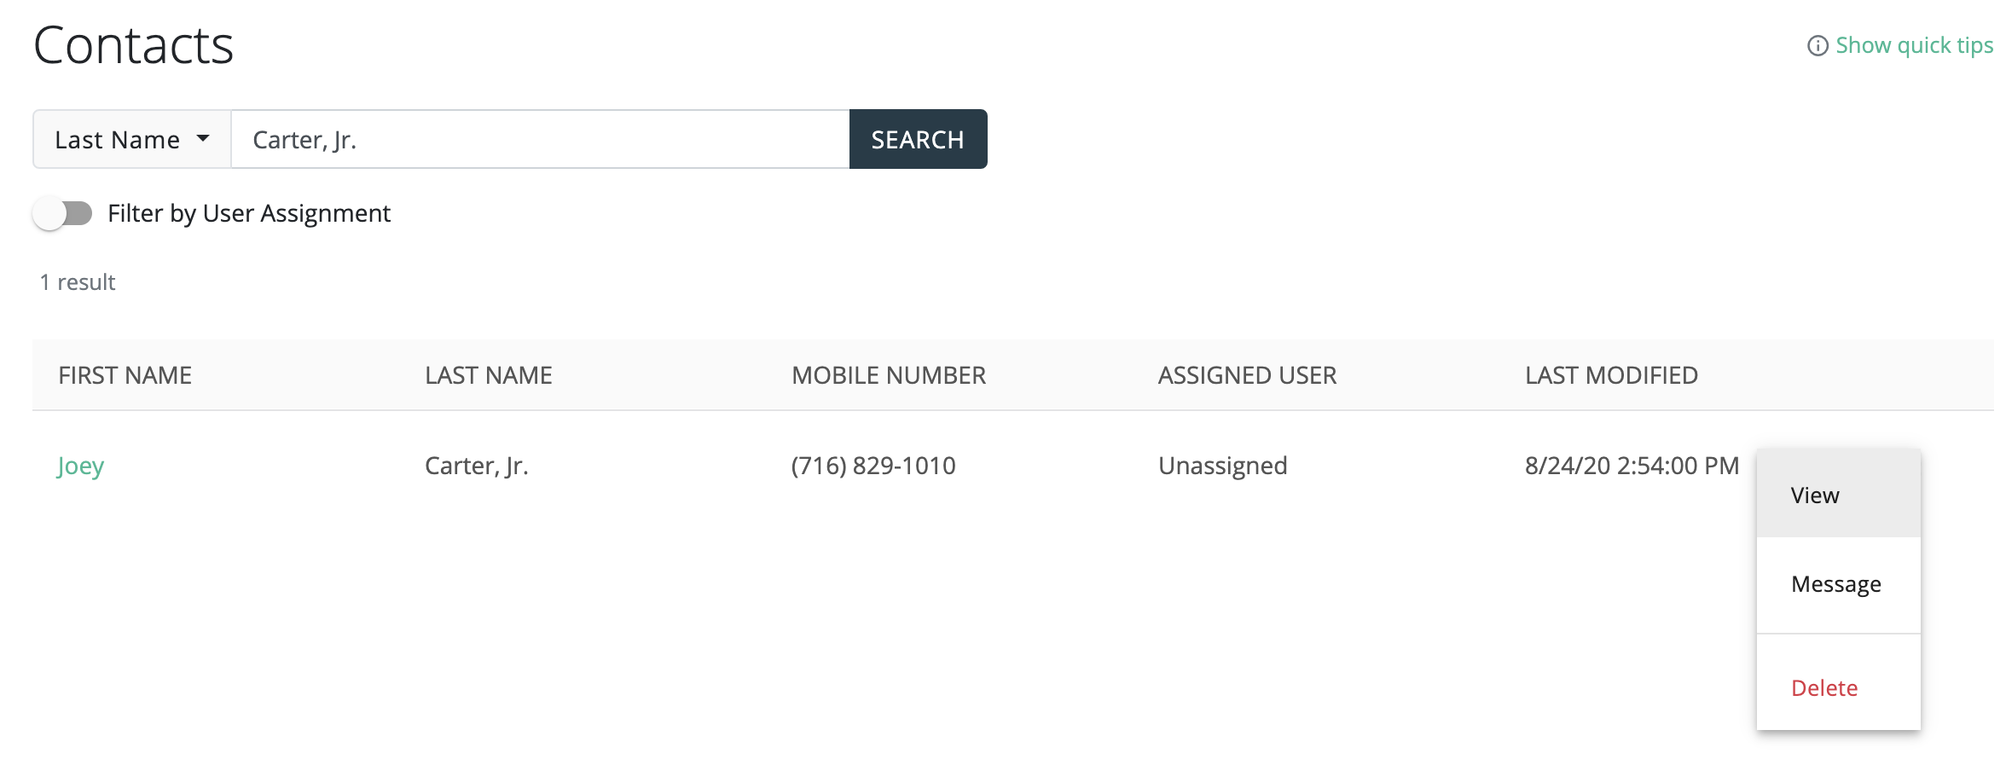Click the 8/24/20 2:54:00 PM timestamp
The width and height of the screenshot is (2006, 759).
1632,466
